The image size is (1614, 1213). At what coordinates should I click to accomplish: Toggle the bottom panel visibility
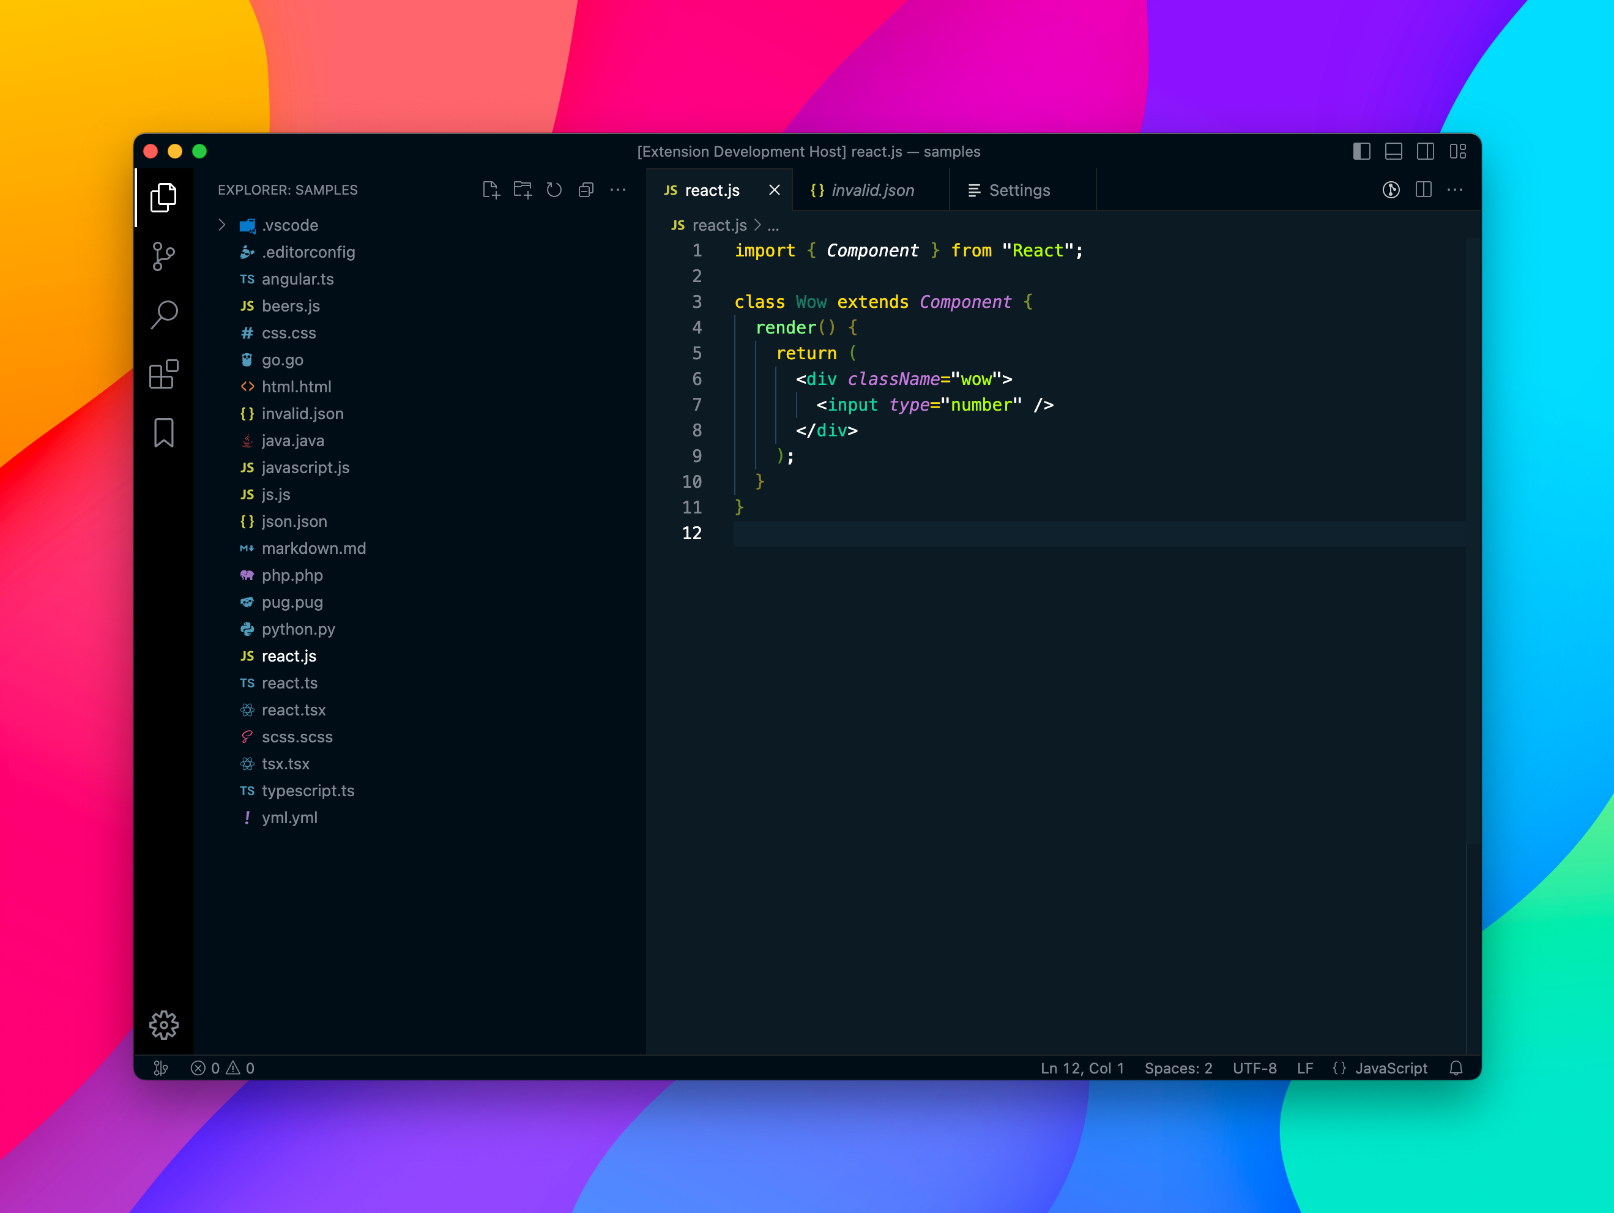[1394, 151]
